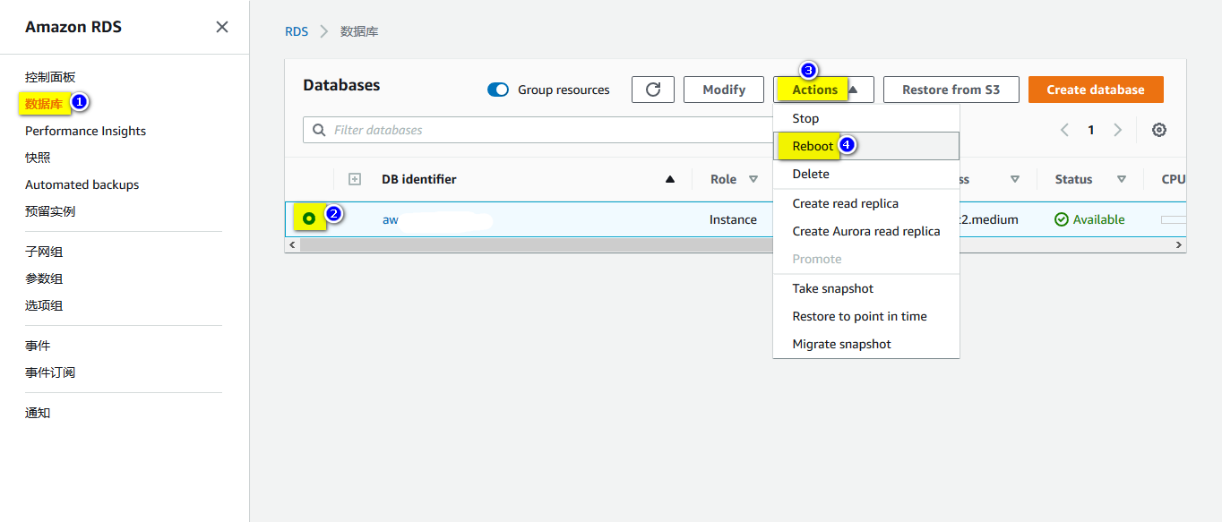Click Restore from S3 button
Viewport: 1222px width, 522px height.
pyautogui.click(x=951, y=90)
